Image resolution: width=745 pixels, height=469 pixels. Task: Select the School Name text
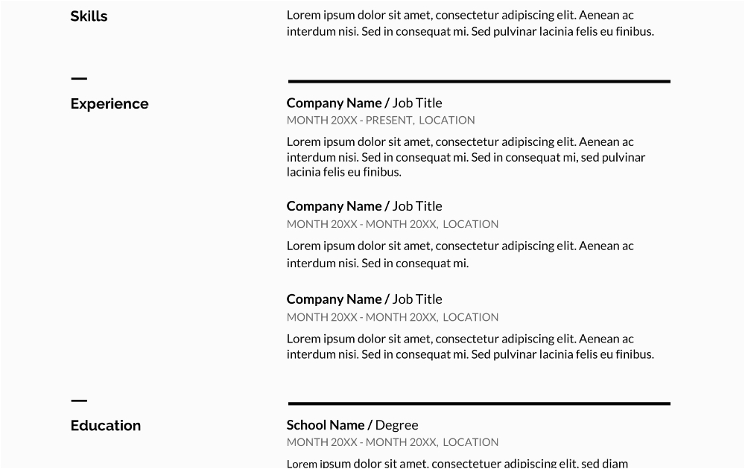(326, 425)
